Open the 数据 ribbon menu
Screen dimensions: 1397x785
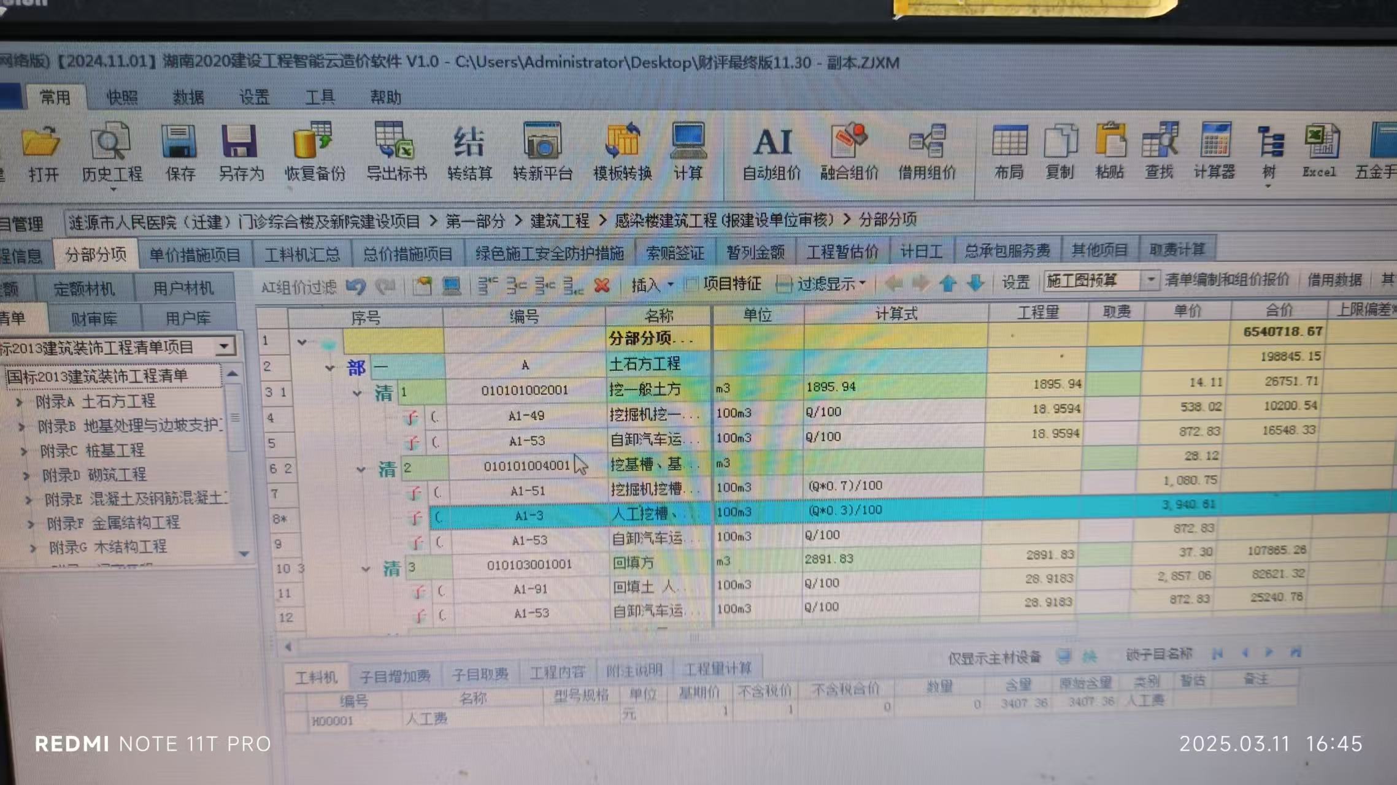point(188,98)
